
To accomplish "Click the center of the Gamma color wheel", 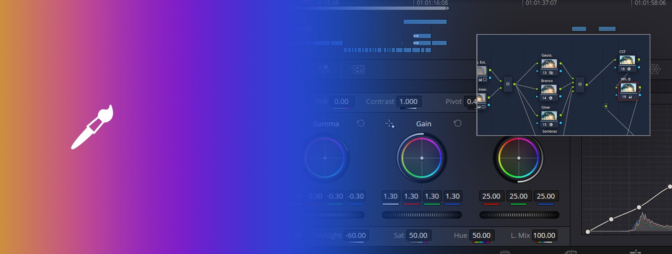I will point(325,158).
